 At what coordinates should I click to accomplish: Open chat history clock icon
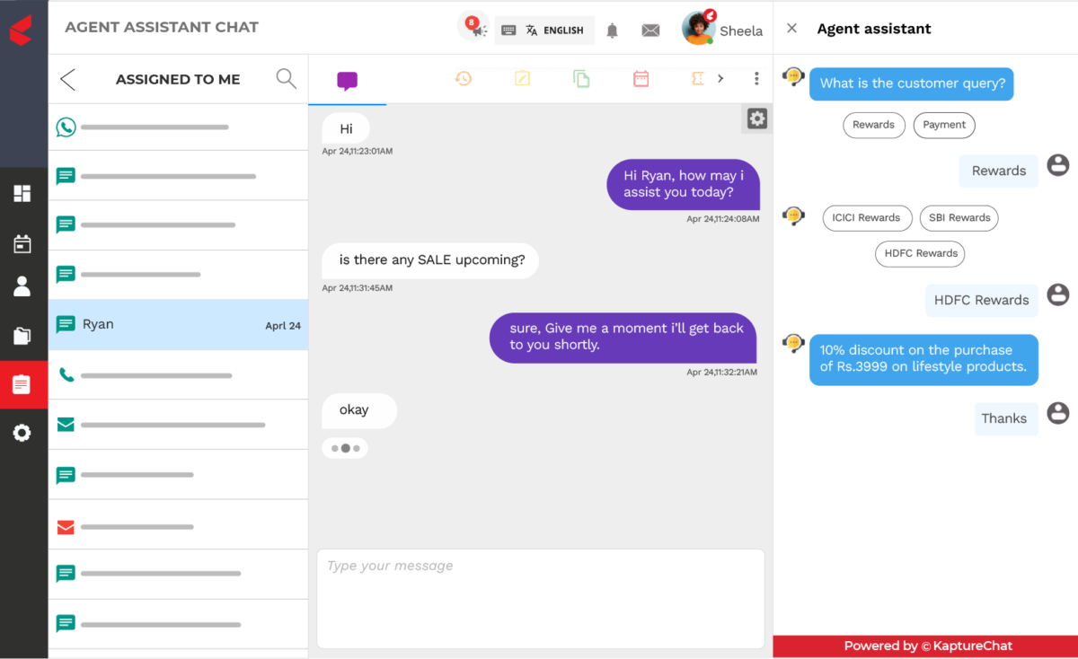click(463, 78)
